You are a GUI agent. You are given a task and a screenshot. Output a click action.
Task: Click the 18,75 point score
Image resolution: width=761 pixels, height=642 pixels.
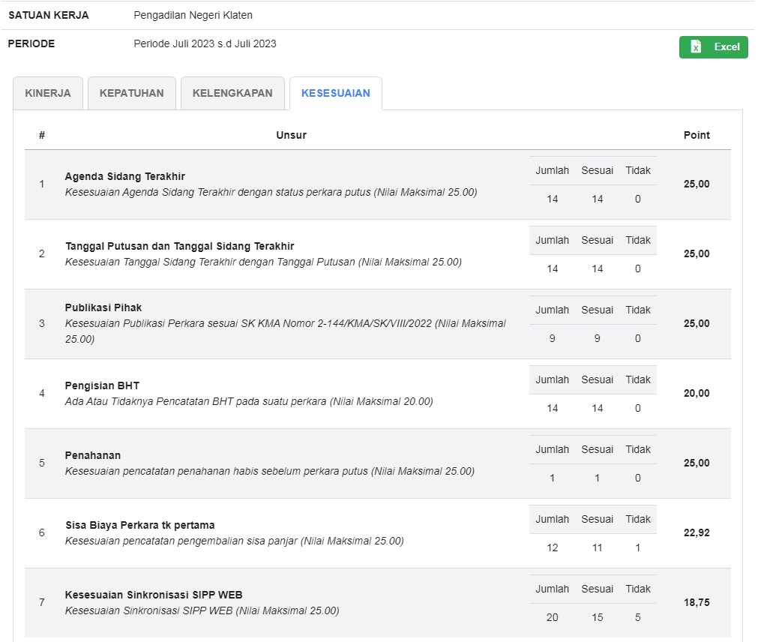point(696,602)
